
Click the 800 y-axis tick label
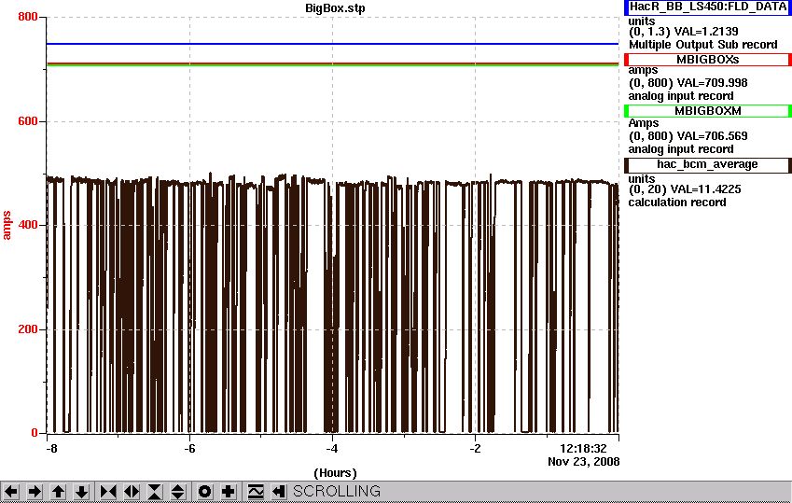tap(28, 17)
